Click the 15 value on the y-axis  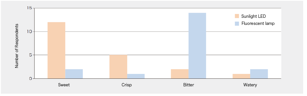[30, 8]
